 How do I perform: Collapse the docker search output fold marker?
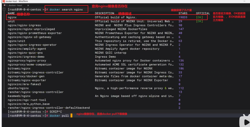(x=4, y=9)
